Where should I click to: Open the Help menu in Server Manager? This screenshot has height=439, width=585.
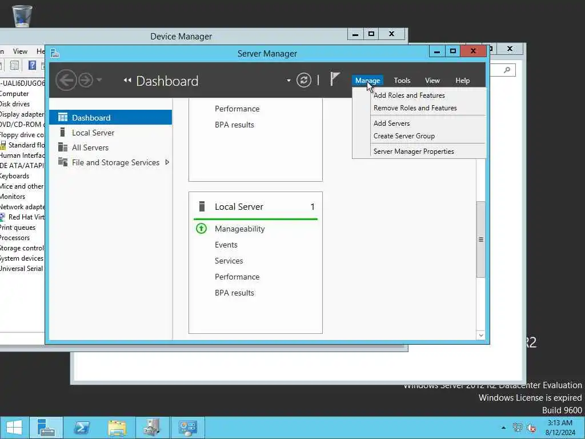click(462, 81)
